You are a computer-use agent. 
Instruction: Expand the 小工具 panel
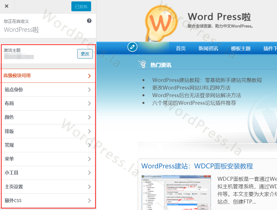tap(48, 173)
